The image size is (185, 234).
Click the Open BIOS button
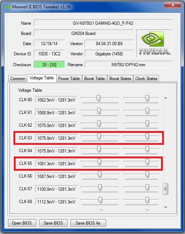(x=22, y=223)
